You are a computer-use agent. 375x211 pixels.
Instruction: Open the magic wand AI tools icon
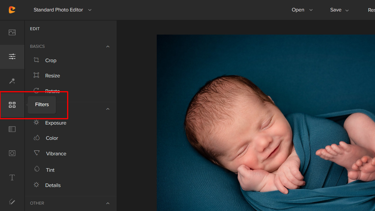tap(12, 81)
